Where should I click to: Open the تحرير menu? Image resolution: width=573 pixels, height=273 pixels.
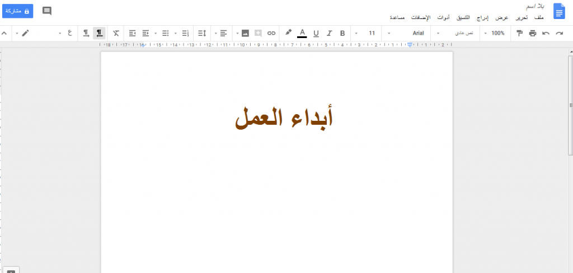[x=521, y=17]
